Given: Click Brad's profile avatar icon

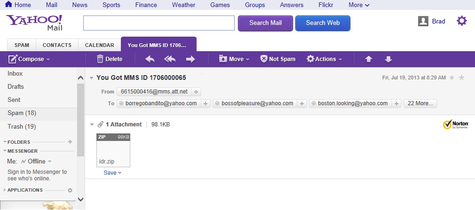Looking at the screenshot, I should tap(423, 21).
